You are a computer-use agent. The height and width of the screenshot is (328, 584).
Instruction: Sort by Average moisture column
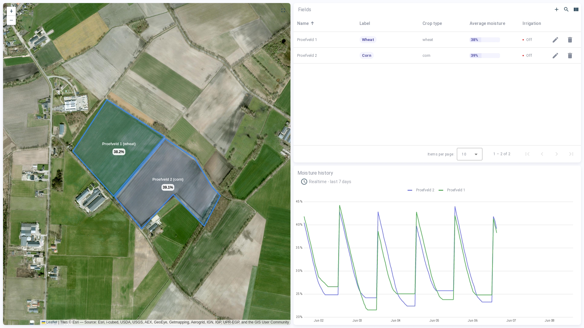coord(487,23)
